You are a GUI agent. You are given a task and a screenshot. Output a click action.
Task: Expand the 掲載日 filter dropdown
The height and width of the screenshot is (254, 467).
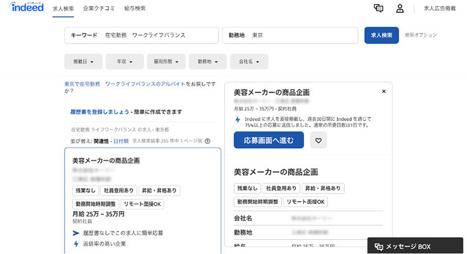tap(83, 62)
